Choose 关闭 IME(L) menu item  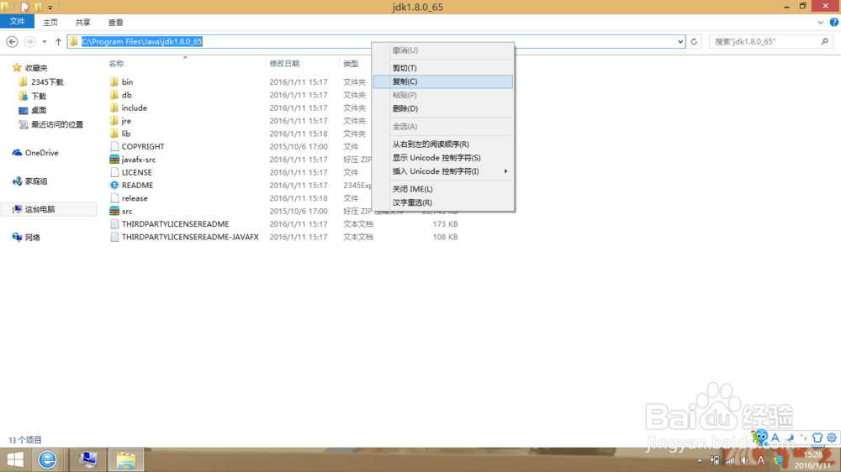(x=443, y=189)
